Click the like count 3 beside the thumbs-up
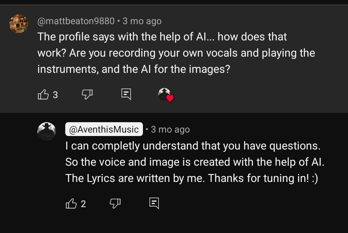 56,95
